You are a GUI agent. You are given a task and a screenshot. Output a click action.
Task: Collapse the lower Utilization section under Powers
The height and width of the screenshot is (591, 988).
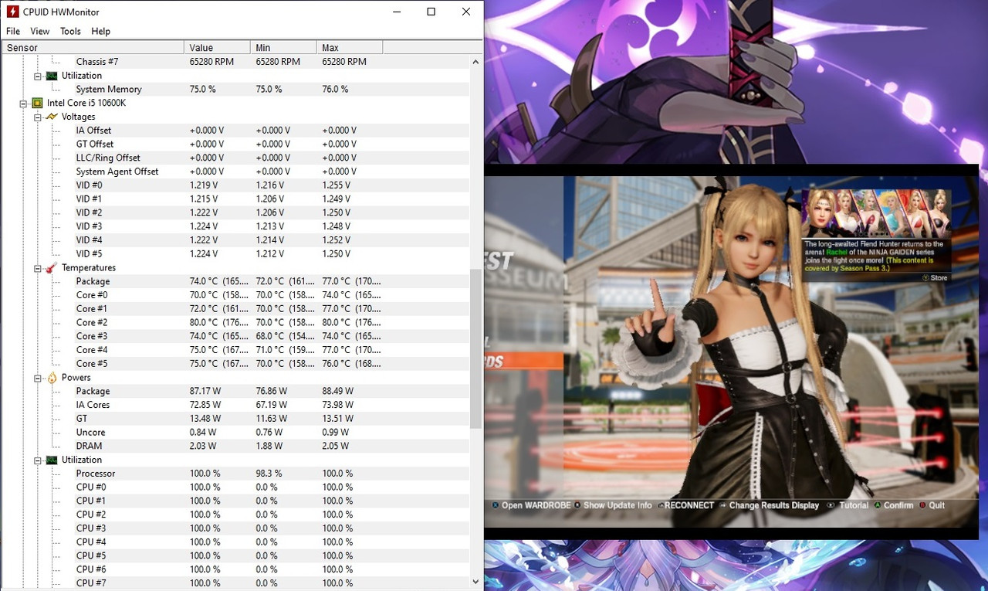[x=38, y=460]
